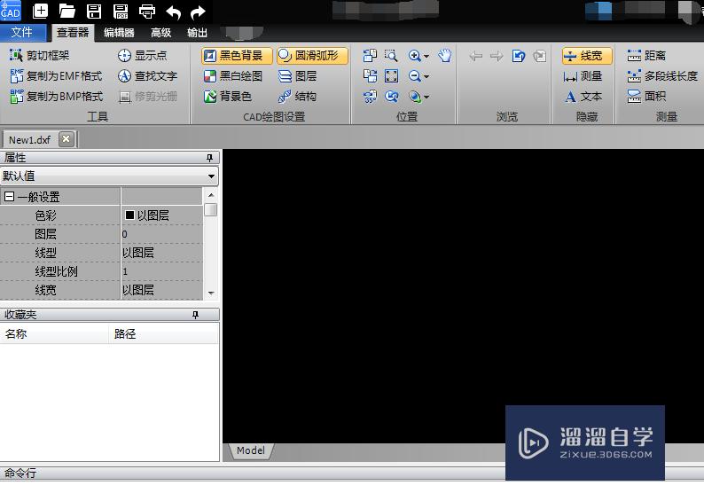
Task: Click the 图层 value field 0
Action: pyautogui.click(x=161, y=234)
